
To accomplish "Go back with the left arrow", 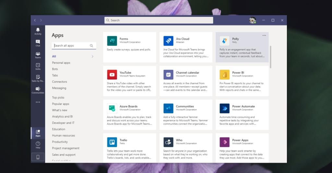I will pos(35,20).
